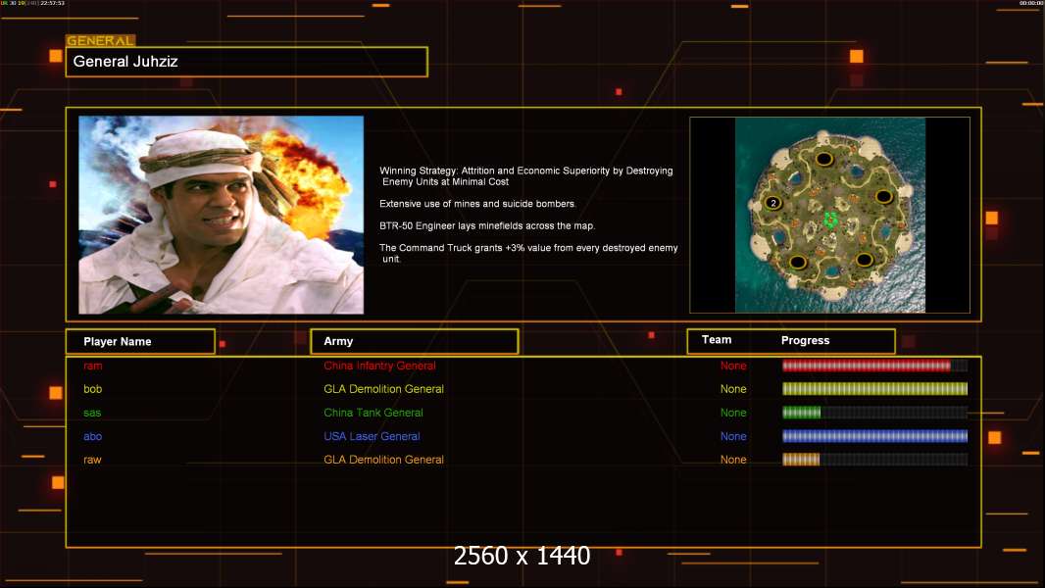This screenshot has width=1045, height=588.
Task: Select player ram in the list
Action: pos(93,366)
